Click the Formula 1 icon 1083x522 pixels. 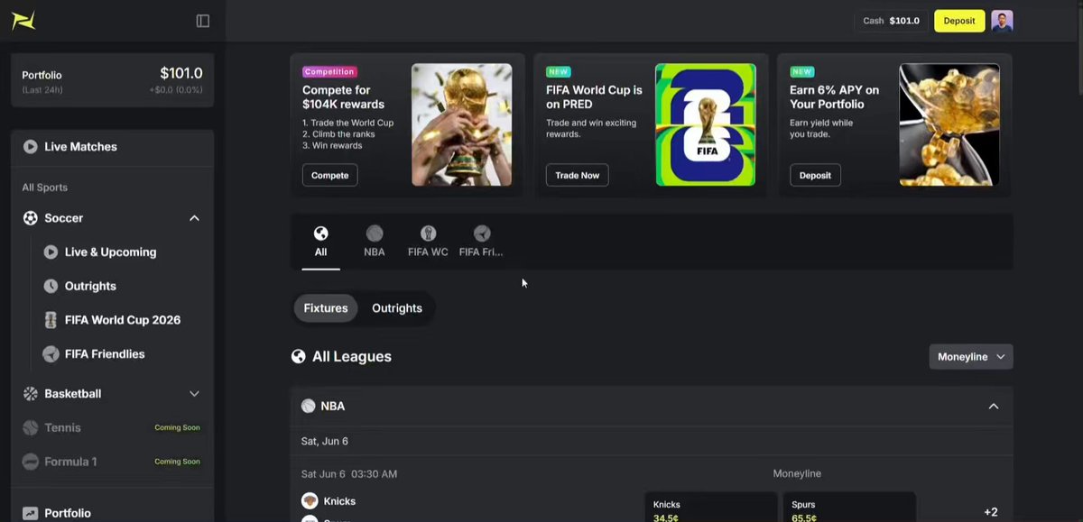coord(31,462)
